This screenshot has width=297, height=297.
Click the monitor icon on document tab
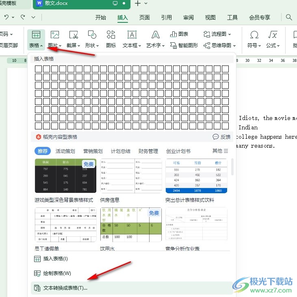(115, 3)
